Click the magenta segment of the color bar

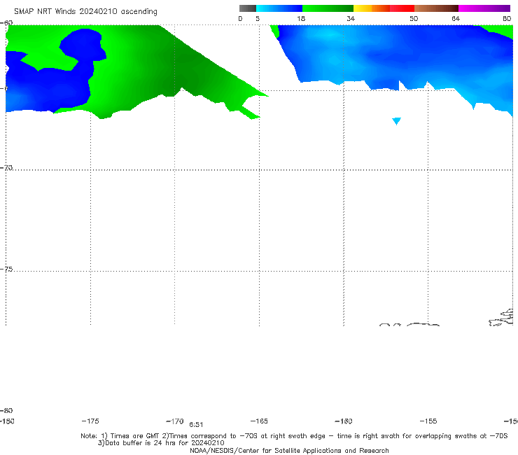click(484, 8)
